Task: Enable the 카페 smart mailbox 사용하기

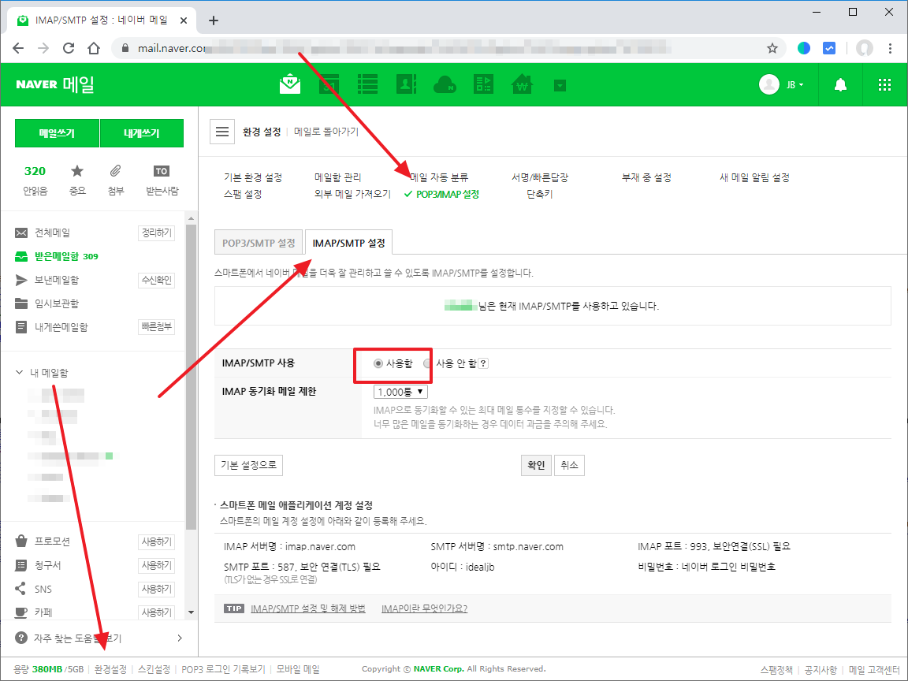Action: click(x=156, y=612)
